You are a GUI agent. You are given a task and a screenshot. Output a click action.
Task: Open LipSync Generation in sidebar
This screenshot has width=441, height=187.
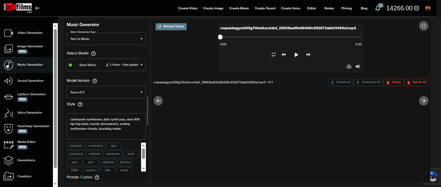[x=26, y=97]
